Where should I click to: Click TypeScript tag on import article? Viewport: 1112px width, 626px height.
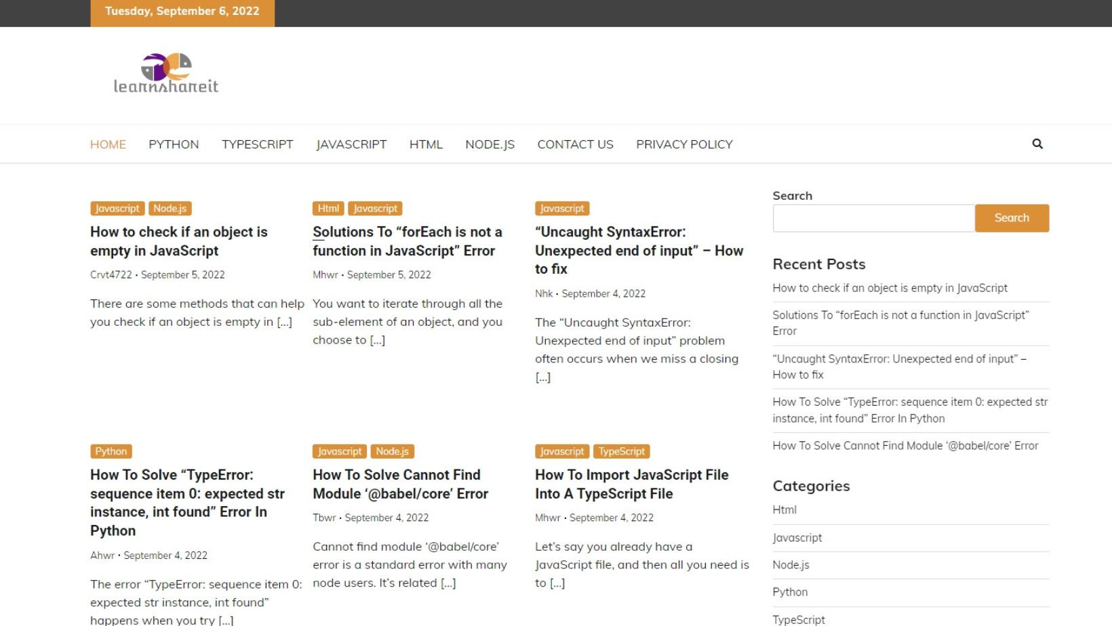(x=621, y=451)
